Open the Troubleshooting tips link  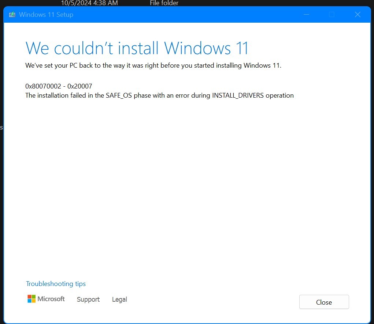[56, 284]
